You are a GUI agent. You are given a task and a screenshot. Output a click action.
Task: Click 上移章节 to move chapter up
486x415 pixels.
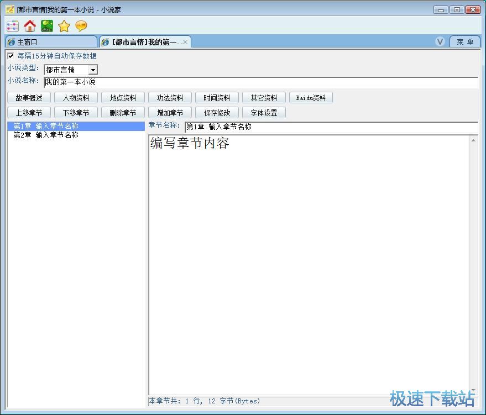tap(29, 113)
